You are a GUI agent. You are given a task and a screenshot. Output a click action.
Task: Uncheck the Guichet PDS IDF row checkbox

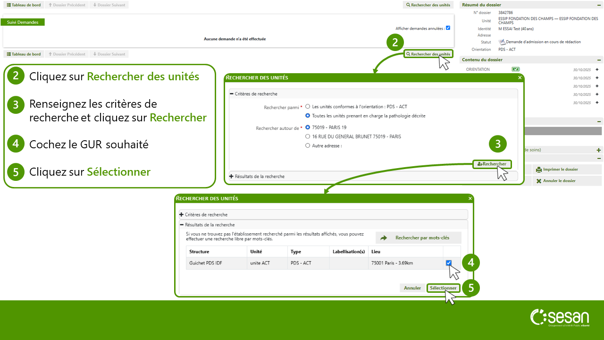click(x=449, y=263)
